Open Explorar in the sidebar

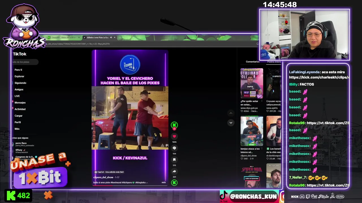click(19, 76)
